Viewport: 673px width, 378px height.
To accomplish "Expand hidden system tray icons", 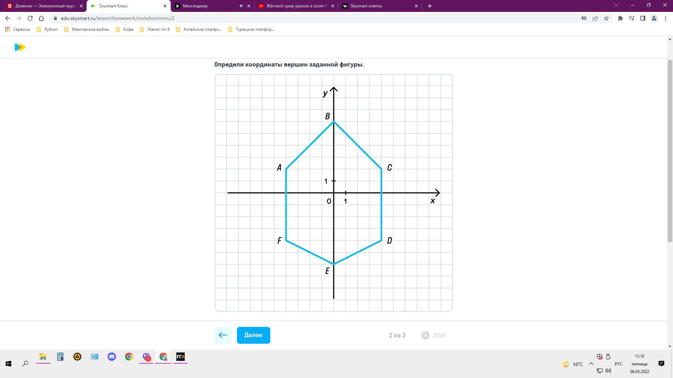I will coord(591,364).
